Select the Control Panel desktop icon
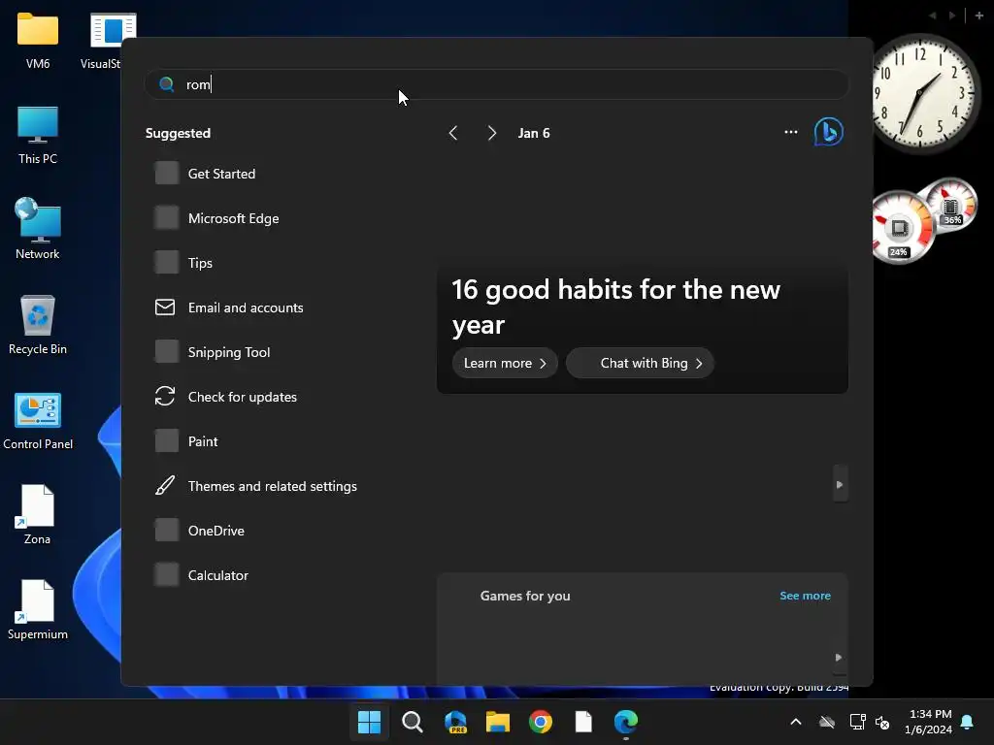The width and height of the screenshot is (994, 745). [38, 421]
